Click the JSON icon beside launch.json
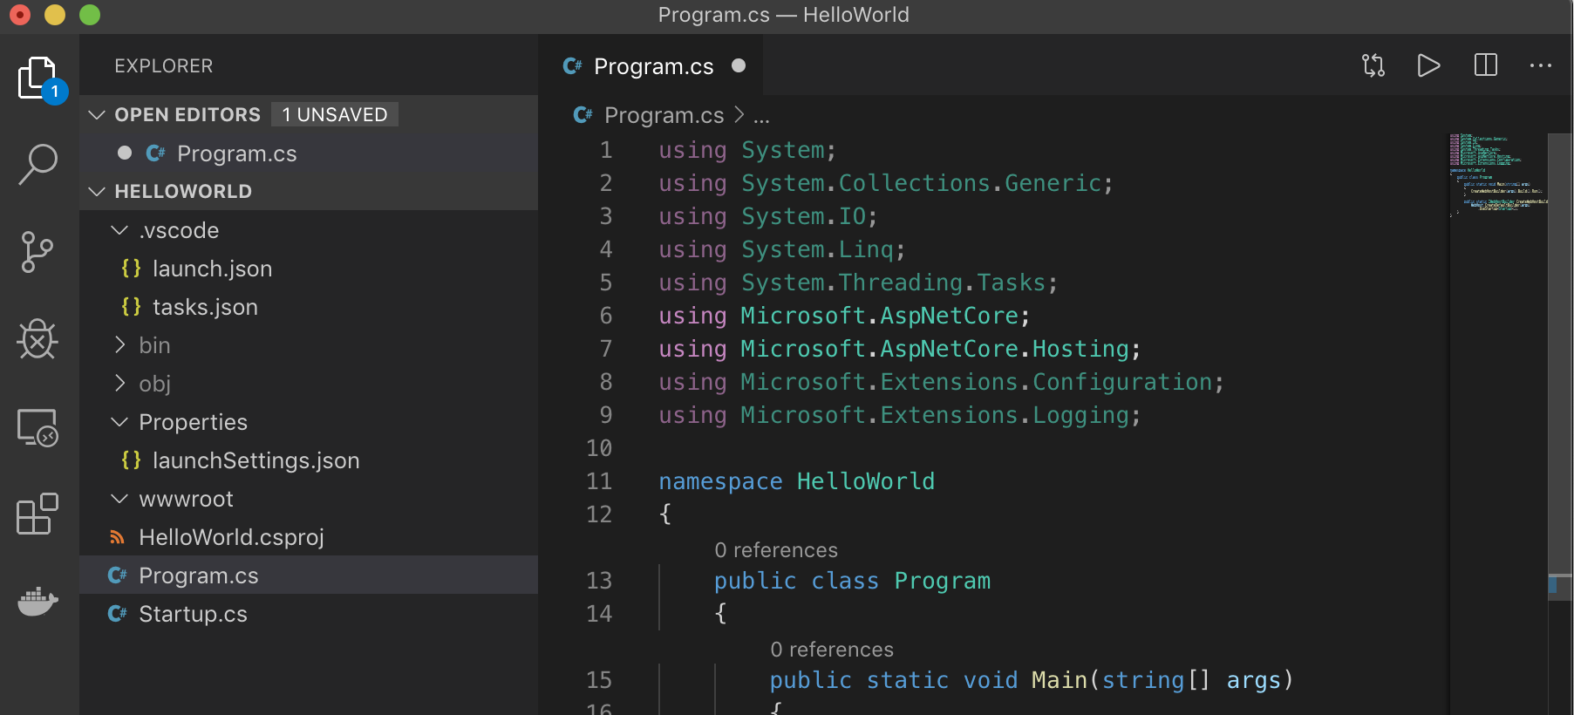 131,269
